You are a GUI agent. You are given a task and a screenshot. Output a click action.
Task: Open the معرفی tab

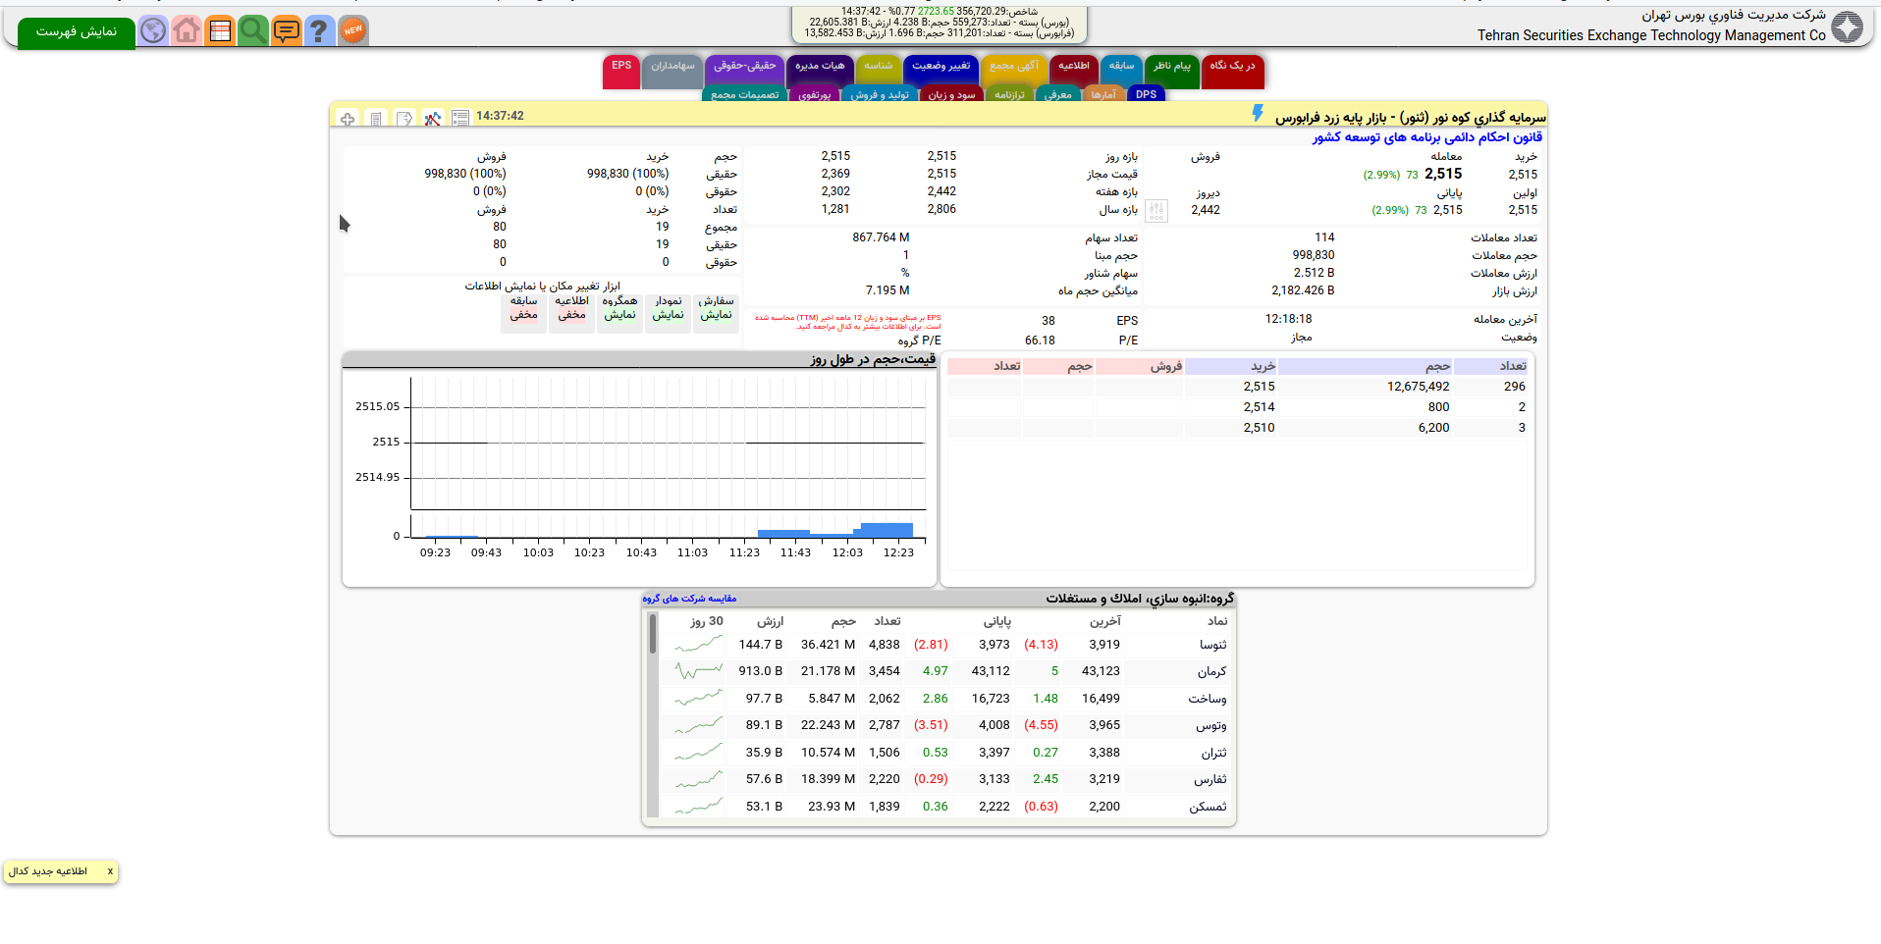point(1058,94)
